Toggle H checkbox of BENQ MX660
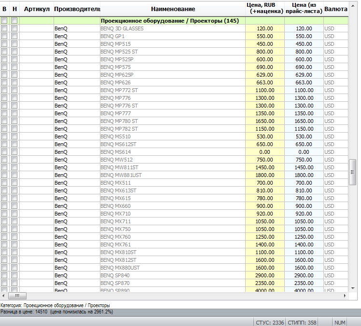 point(14,205)
